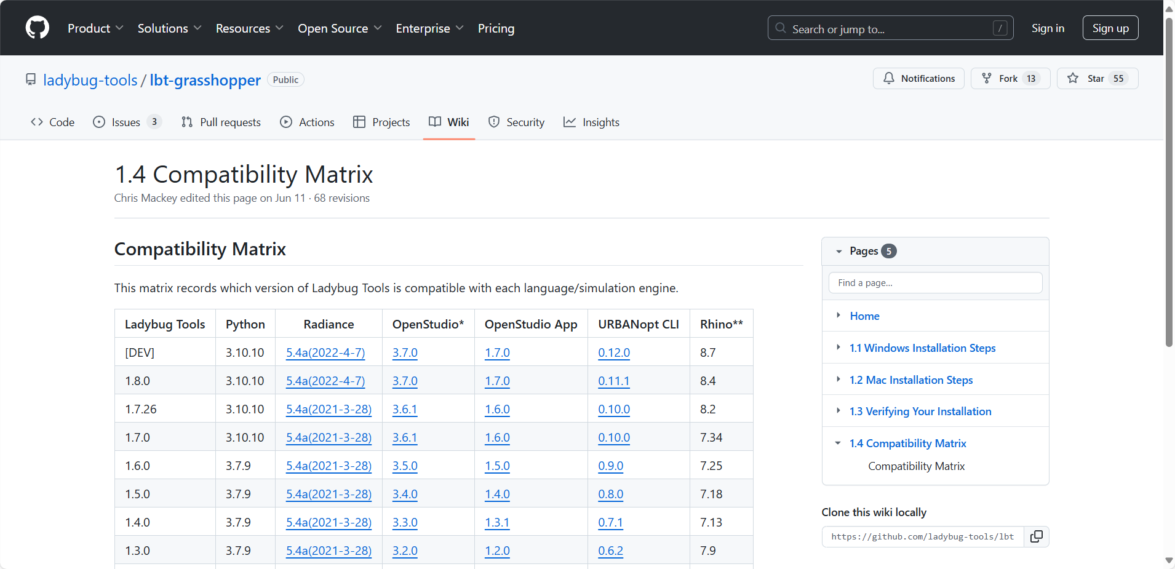Viewport: 1175px width, 569px height.
Task: Click the copy wiki clone URL icon
Action: coord(1037,536)
